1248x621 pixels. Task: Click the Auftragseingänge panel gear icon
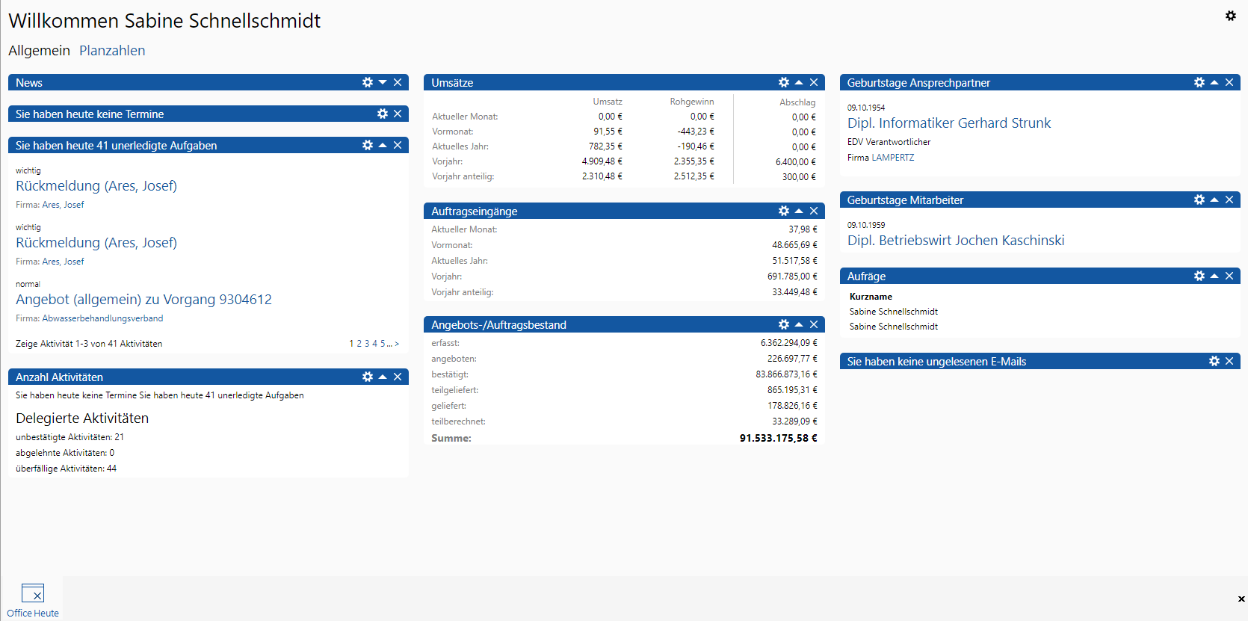pos(783,211)
